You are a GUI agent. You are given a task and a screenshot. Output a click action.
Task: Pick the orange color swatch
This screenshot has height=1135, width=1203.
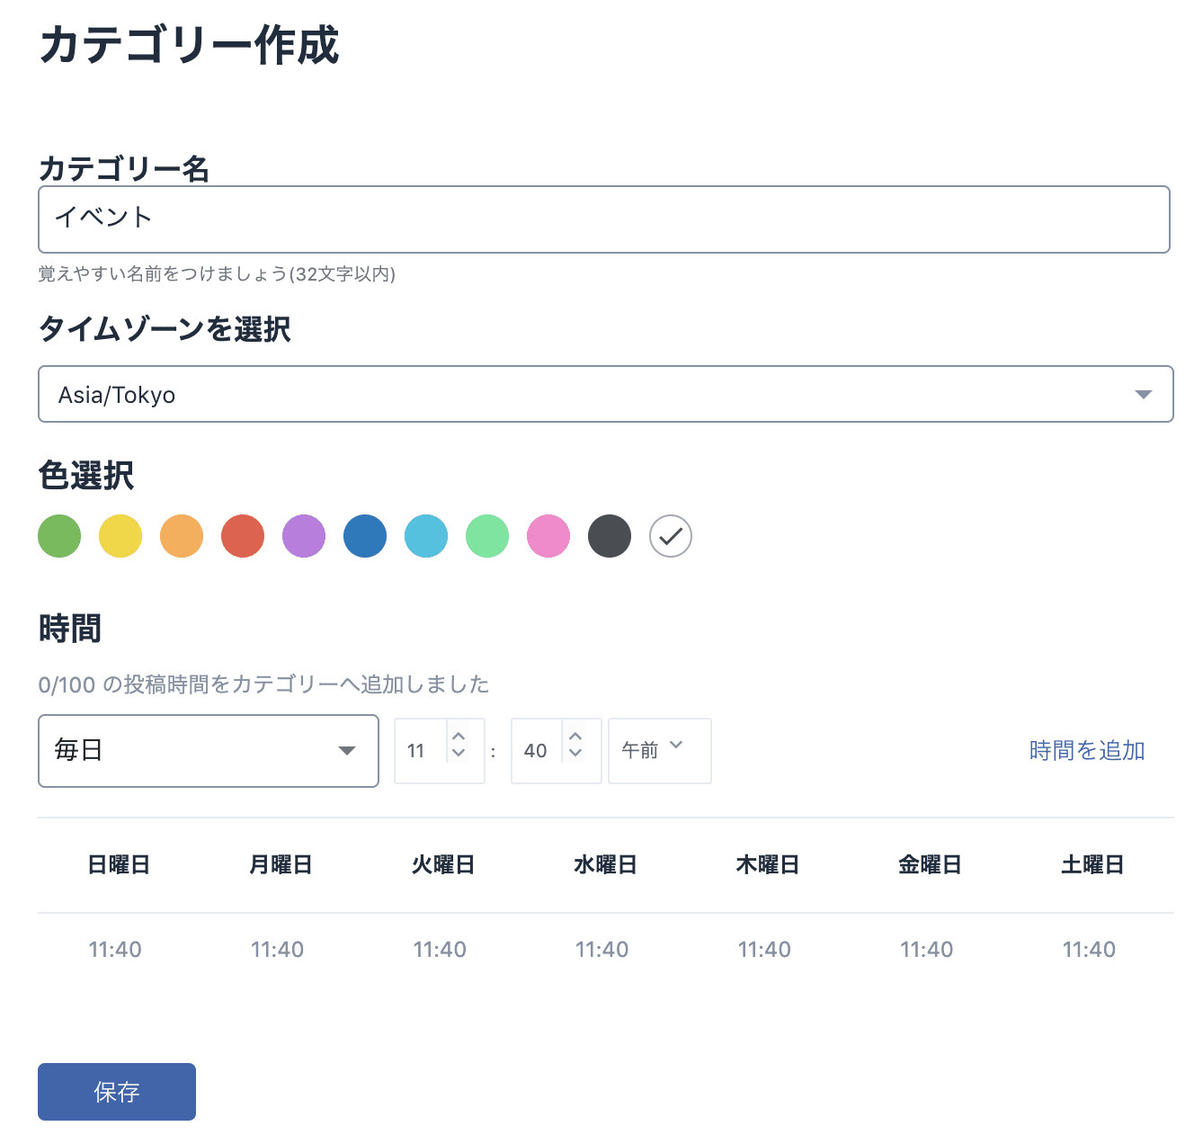182,536
